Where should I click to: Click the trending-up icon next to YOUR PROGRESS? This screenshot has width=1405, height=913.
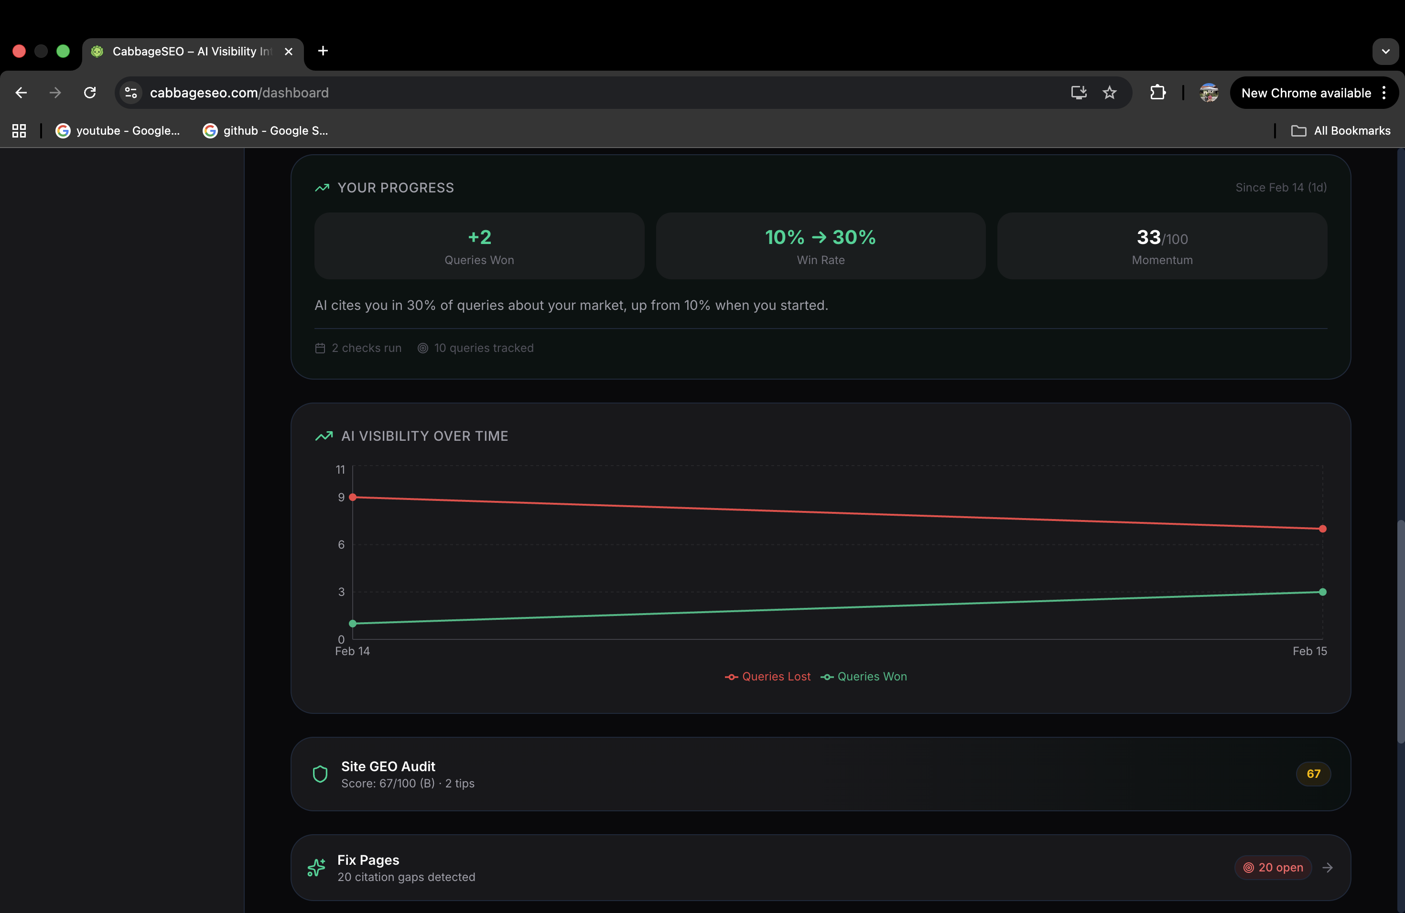coord(321,188)
